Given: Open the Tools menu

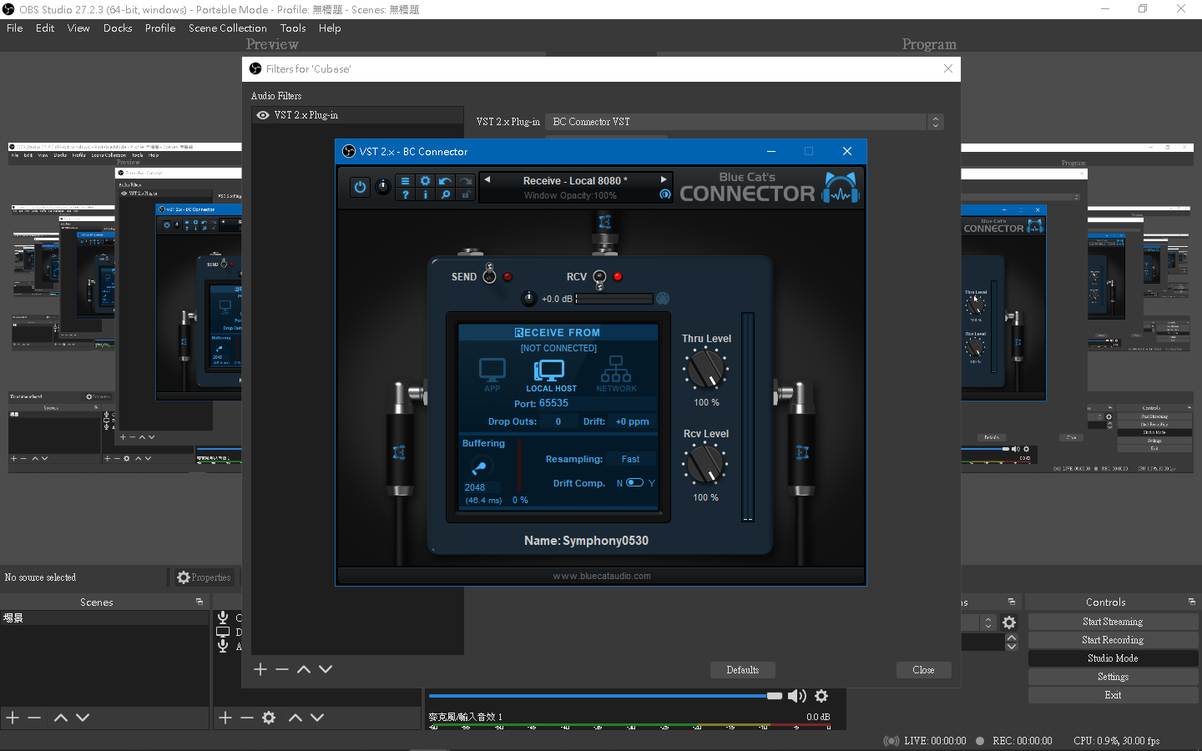Looking at the screenshot, I should (x=293, y=28).
